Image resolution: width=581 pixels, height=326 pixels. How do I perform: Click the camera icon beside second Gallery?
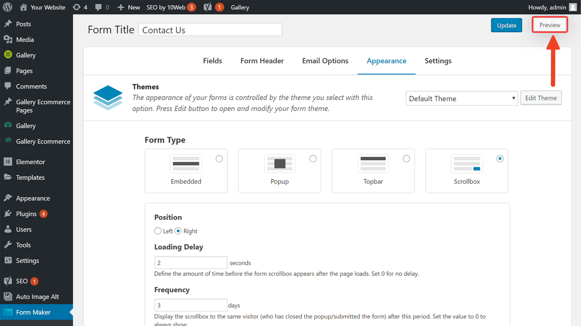(8, 125)
